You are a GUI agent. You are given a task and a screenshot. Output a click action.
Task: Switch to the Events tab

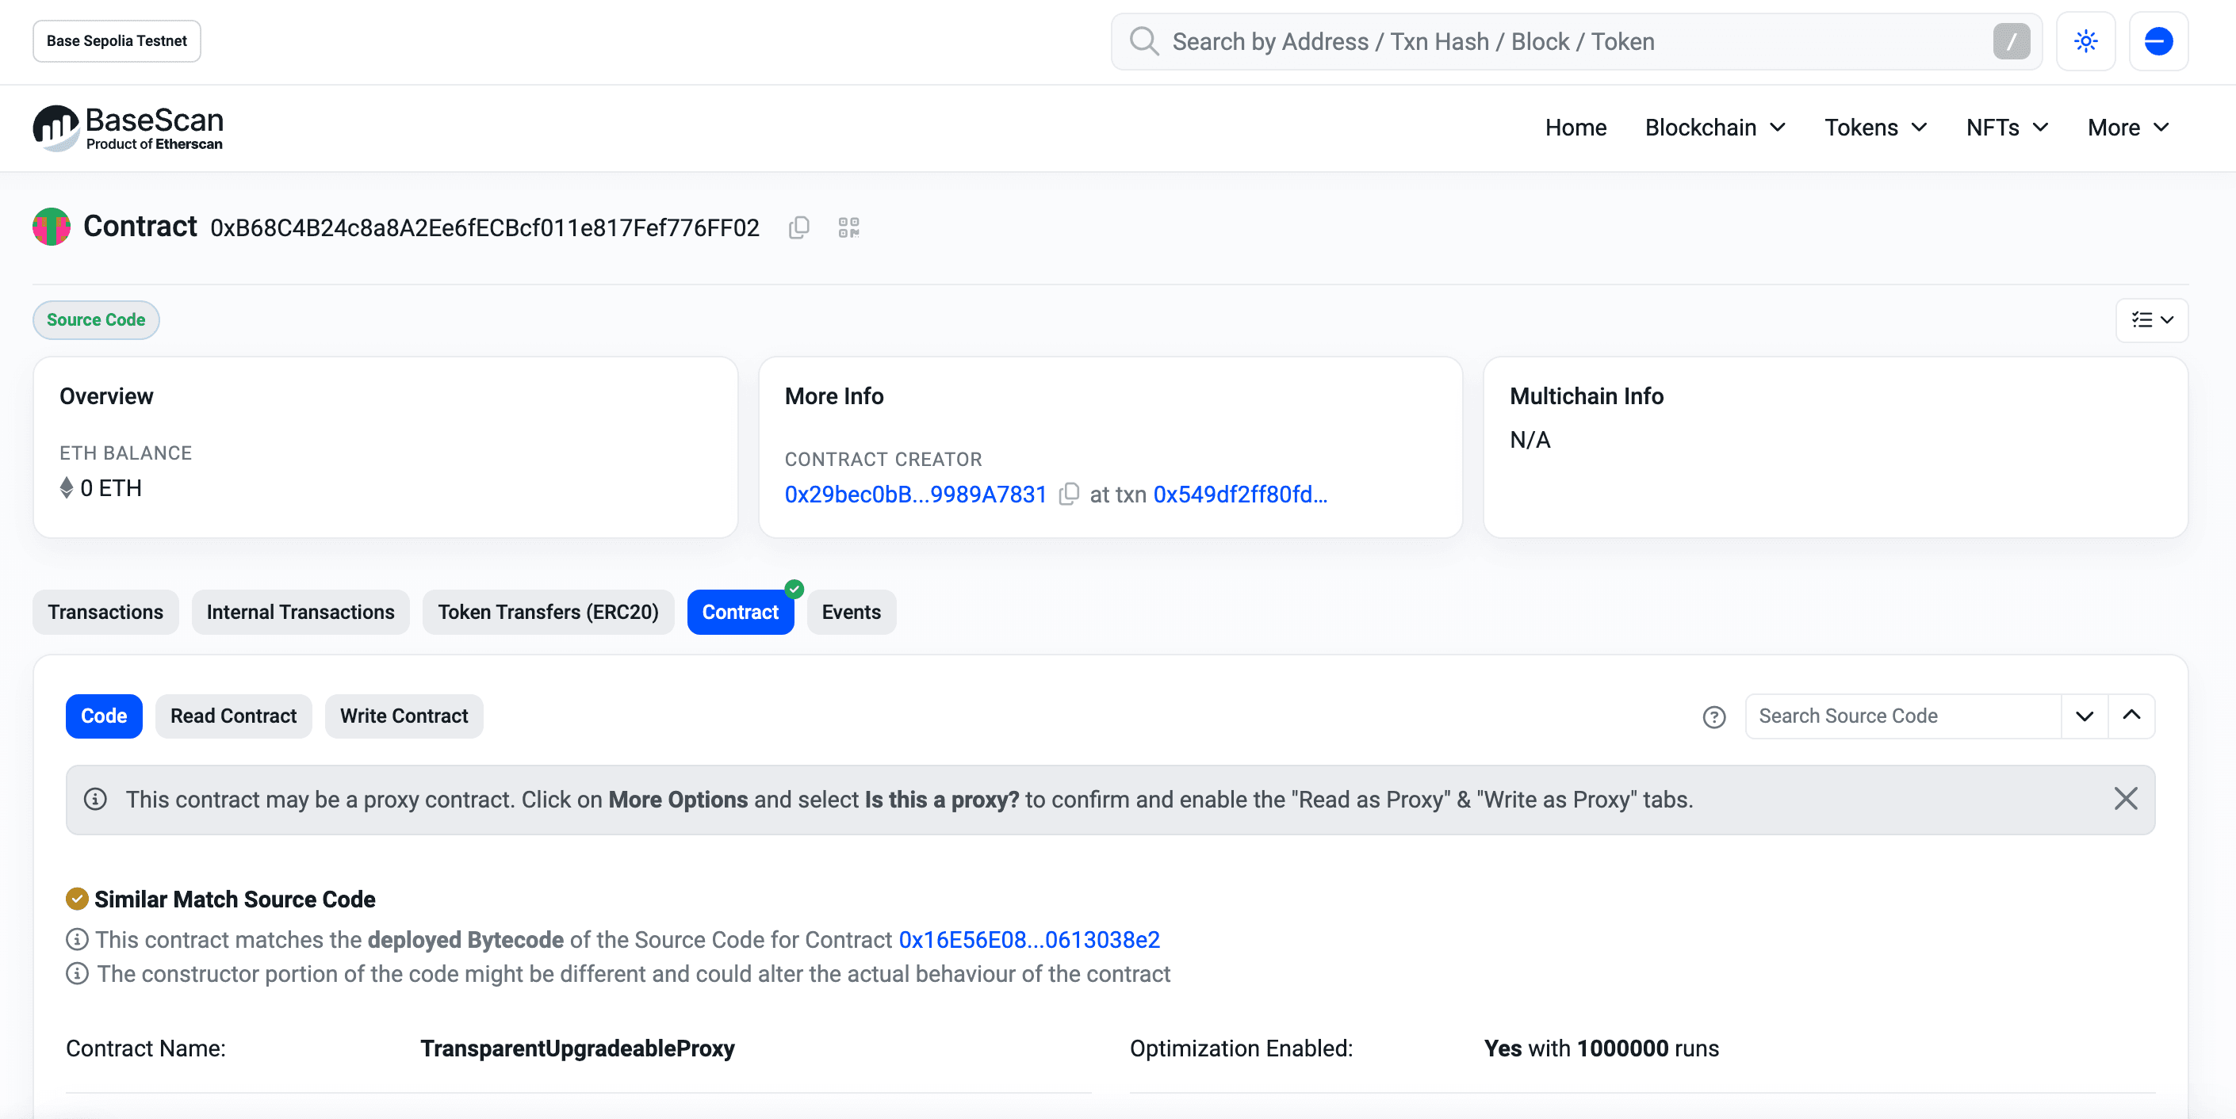pyautogui.click(x=851, y=612)
